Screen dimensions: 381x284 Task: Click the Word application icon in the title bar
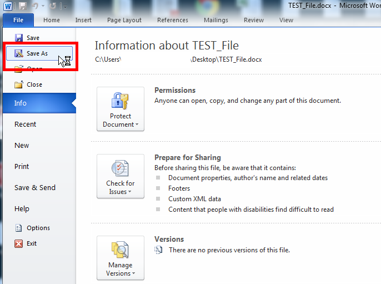point(8,6)
